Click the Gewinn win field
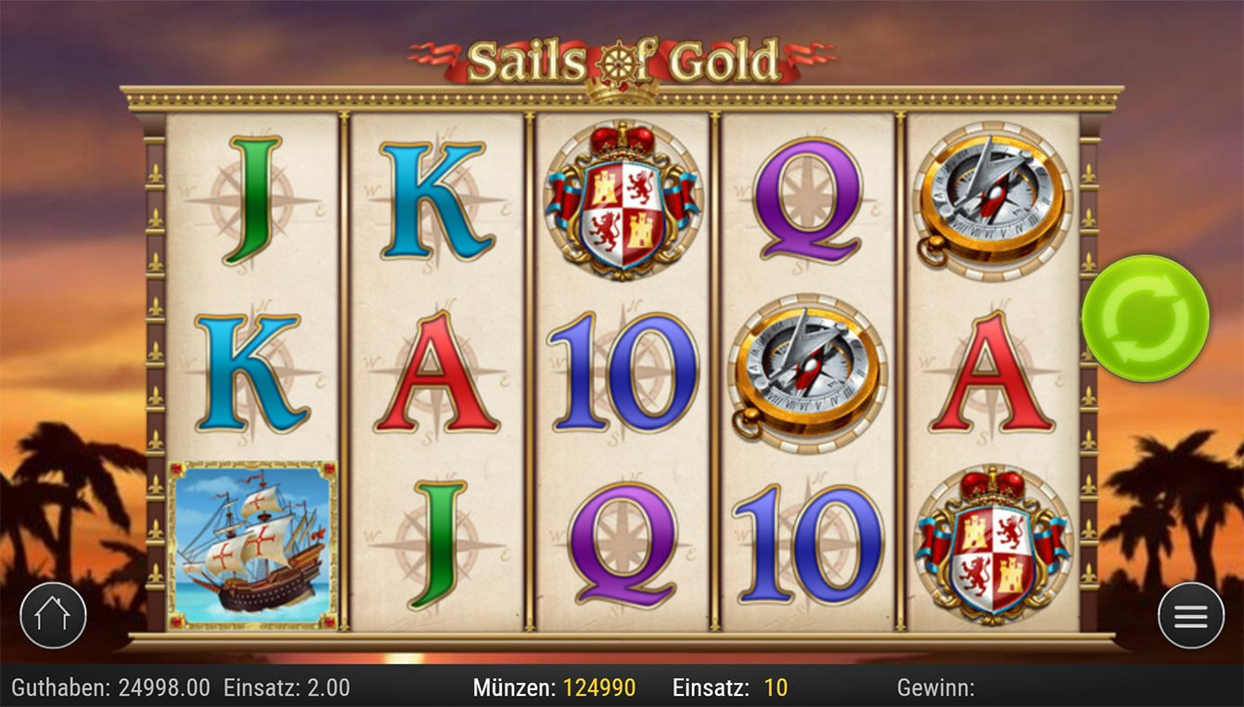This screenshot has height=707, width=1244. click(936, 688)
